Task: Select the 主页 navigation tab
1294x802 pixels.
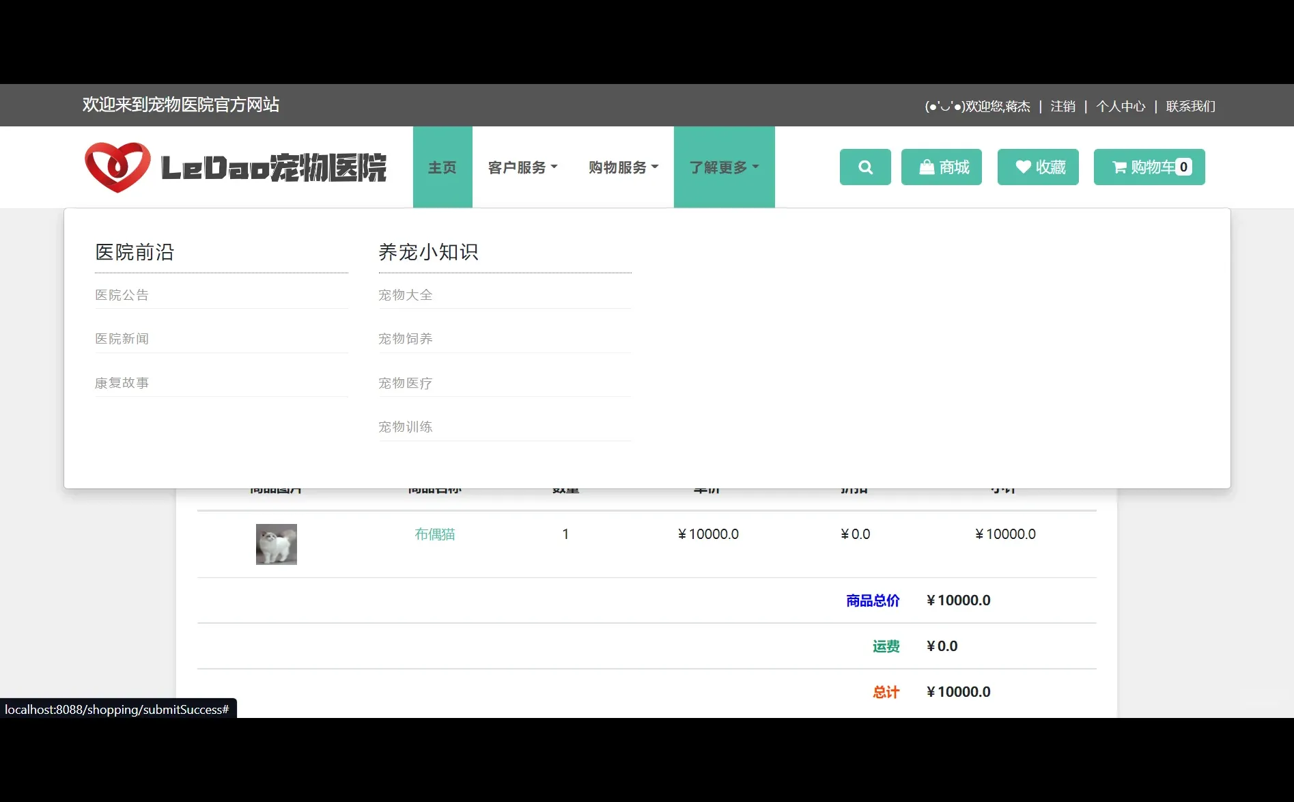Action: pos(442,167)
